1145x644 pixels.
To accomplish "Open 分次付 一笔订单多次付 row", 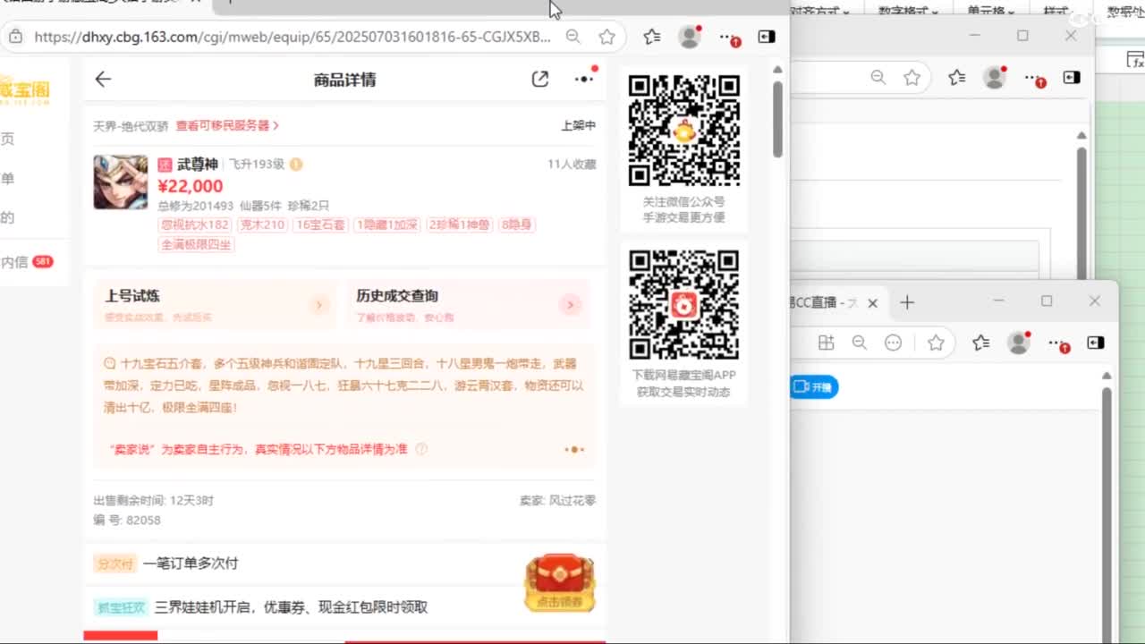I will point(344,563).
